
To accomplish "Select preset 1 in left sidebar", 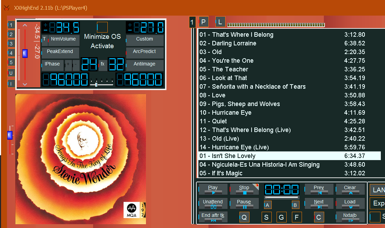I will coord(11,25).
